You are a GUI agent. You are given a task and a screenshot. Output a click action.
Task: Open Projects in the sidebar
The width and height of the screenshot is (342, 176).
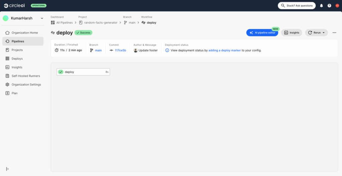point(23,50)
